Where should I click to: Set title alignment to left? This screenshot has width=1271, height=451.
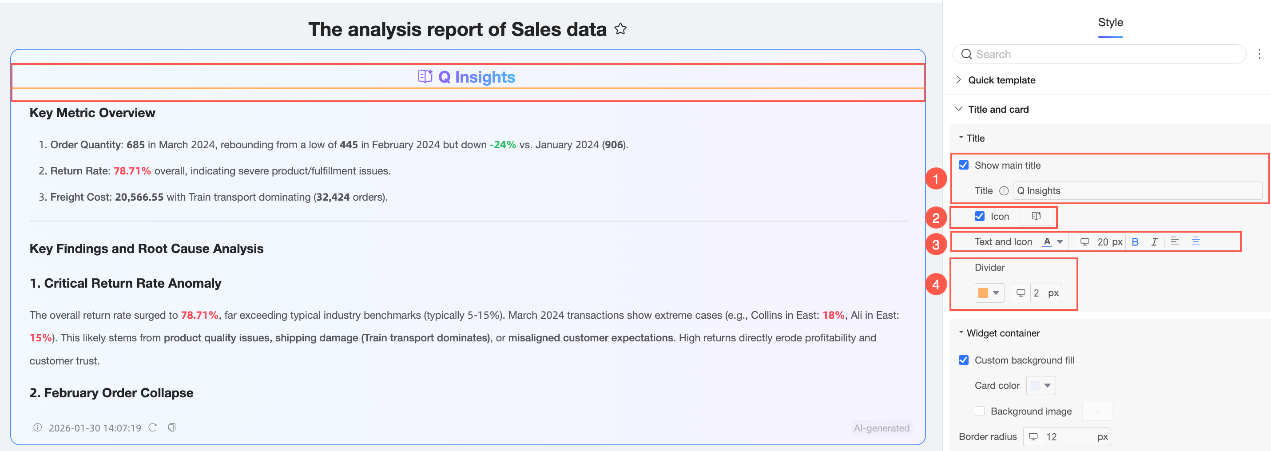[1175, 241]
